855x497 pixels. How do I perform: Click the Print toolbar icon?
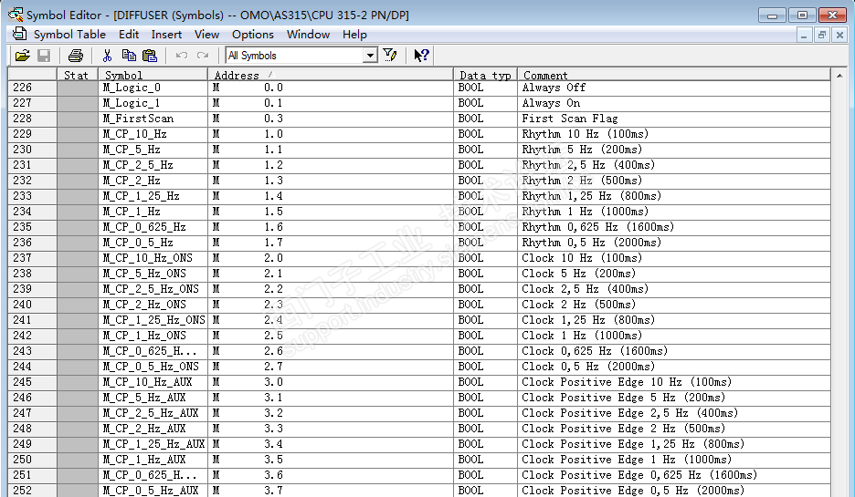tap(76, 56)
